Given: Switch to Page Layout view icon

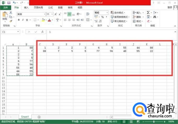Looking at the screenshot, I should coord(131,122).
